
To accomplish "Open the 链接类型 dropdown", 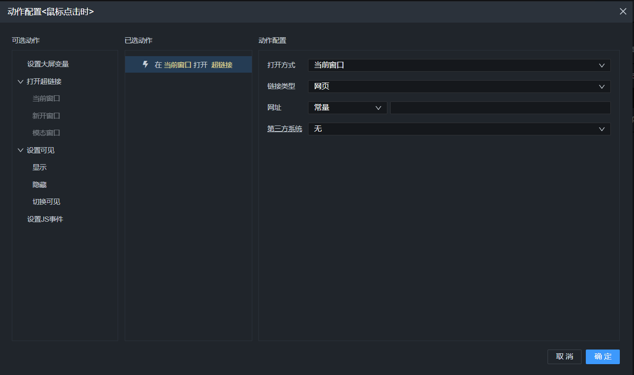I will pos(459,86).
